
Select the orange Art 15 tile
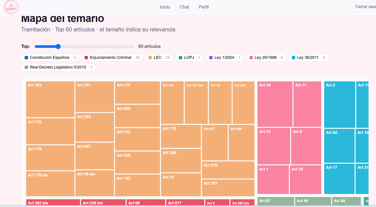(x=181, y=184)
